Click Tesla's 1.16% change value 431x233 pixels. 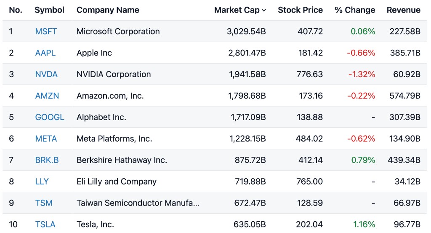pos(364,225)
